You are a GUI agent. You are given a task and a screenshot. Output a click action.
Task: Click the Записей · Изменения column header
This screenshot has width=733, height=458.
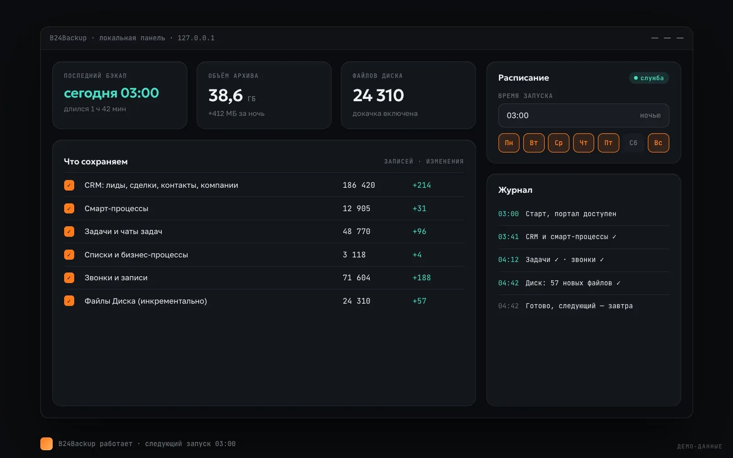(424, 161)
